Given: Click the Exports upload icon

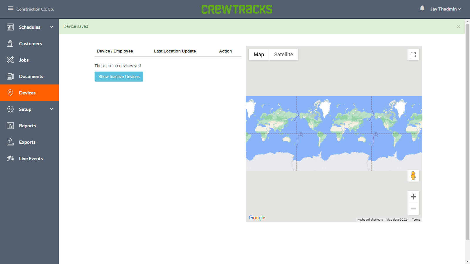Looking at the screenshot, I should [10, 142].
